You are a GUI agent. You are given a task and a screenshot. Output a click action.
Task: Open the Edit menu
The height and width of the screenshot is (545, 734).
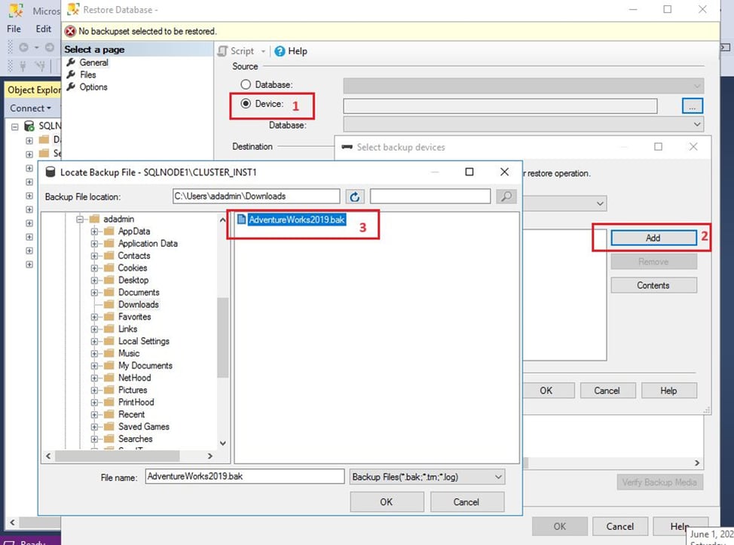42,29
